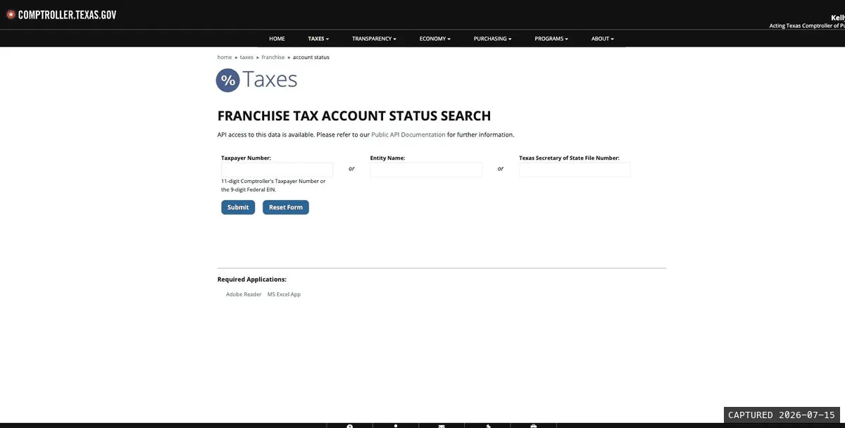845x428 pixels.
Task: Click the 'Acting Texas Comptroller' header text
Action: pyautogui.click(x=807, y=25)
